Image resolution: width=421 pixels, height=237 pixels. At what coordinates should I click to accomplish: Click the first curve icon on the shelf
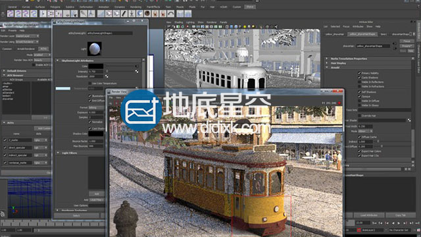[11, 13]
